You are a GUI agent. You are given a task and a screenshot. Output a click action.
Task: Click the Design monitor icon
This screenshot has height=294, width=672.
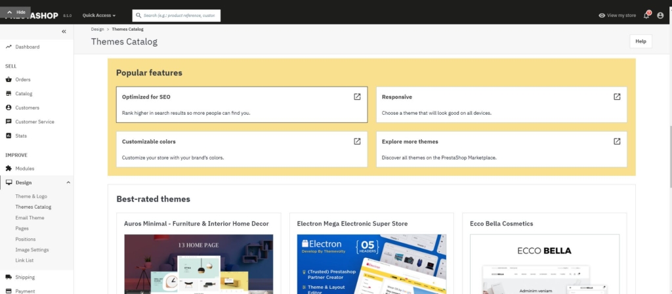point(9,182)
